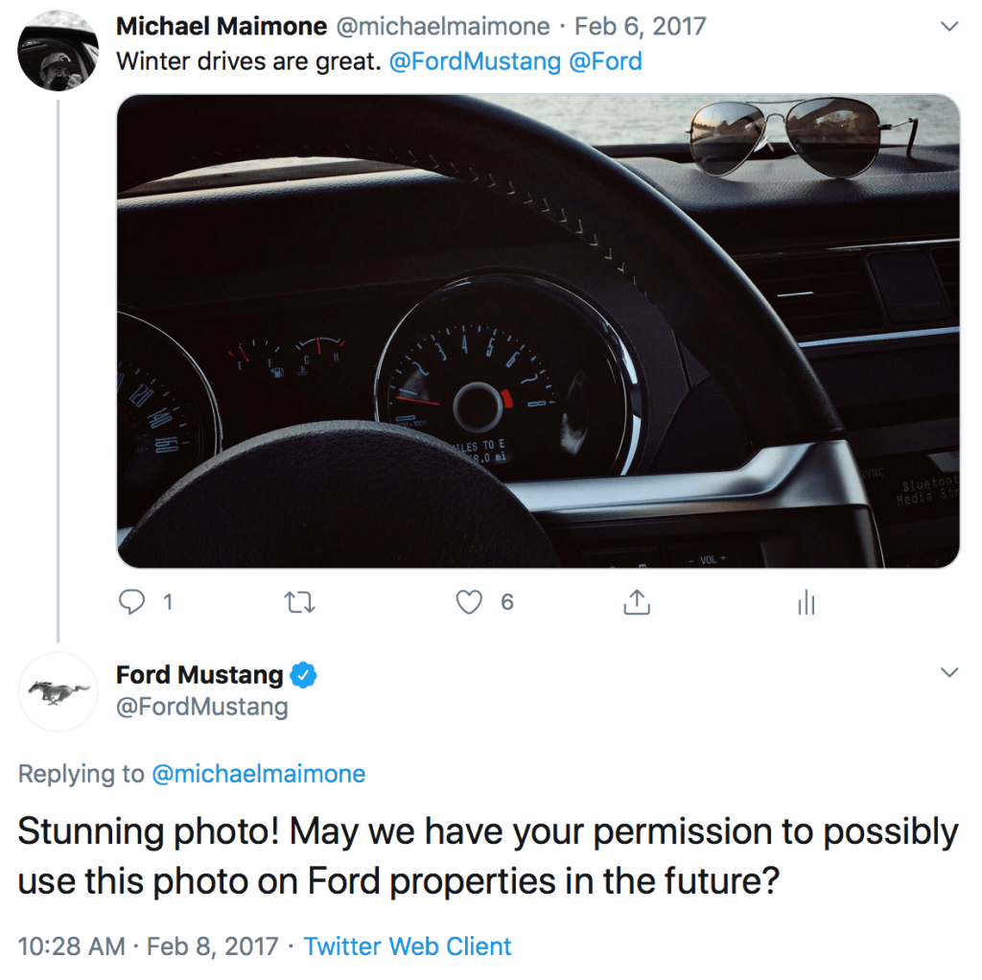
Task: Like the winter drives tweet
Action: (469, 602)
